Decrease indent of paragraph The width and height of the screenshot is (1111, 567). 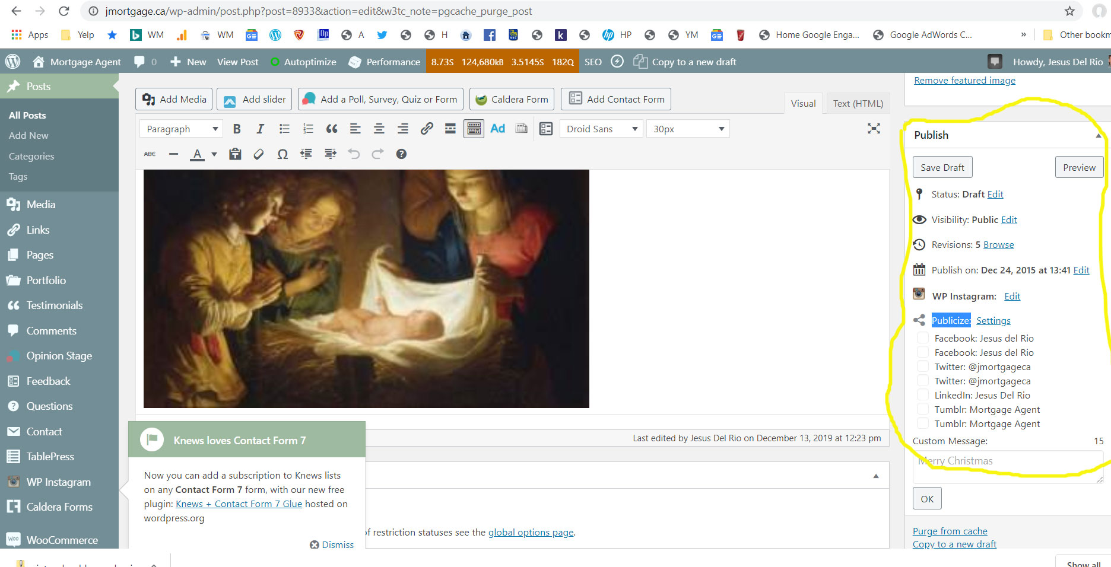[306, 154]
